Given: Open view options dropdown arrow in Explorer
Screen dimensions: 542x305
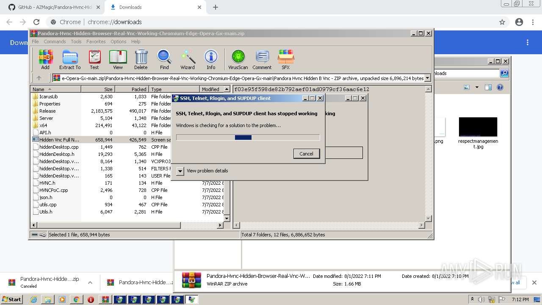Looking at the screenshot, I should [x=477, y=87].
